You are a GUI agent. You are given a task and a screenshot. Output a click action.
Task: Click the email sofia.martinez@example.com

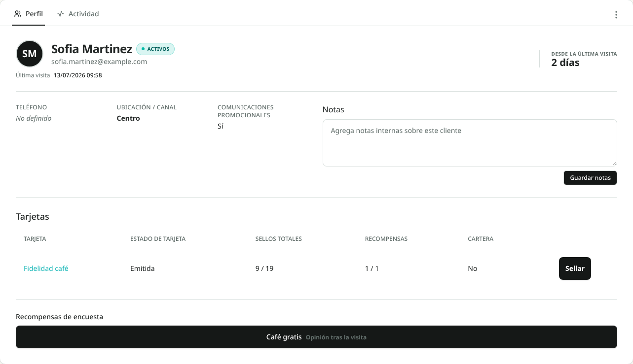99,62
